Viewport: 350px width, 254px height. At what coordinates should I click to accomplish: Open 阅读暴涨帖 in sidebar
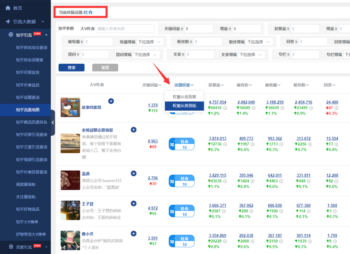tap(26, 184)
